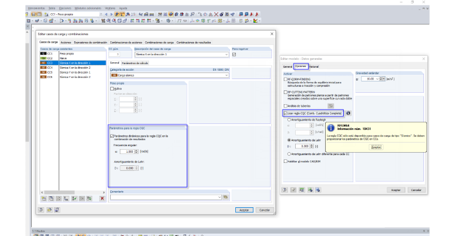
Task: Select CC5 Sísmica Y en la dirección 1
Action: (x=72, y=72)
